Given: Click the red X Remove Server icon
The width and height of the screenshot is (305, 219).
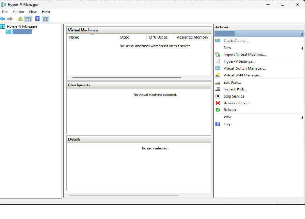Looking at the screenshot, I should click(218, 103).
